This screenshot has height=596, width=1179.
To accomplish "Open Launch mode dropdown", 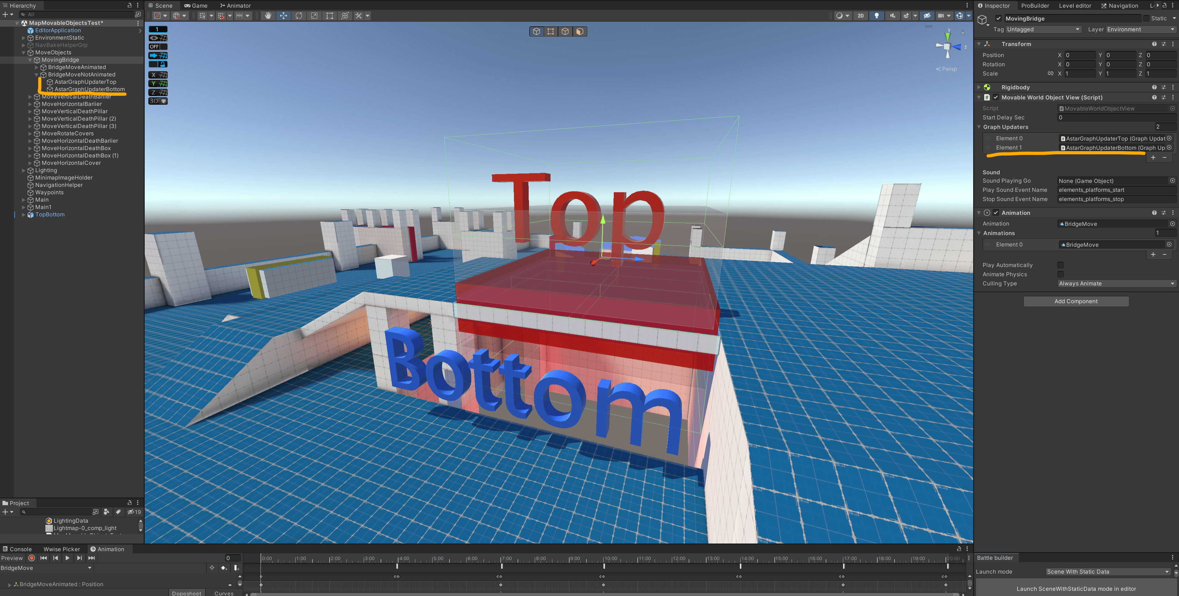I will [1108, 572].
